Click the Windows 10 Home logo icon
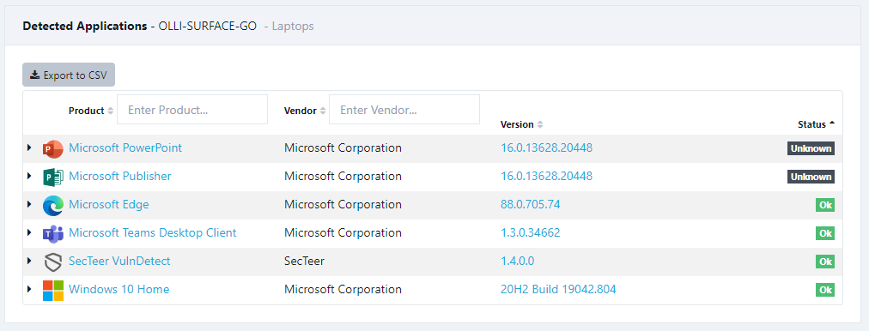This screenshot has height=331, width=869. pyautogui.click(x=52, y=290)
